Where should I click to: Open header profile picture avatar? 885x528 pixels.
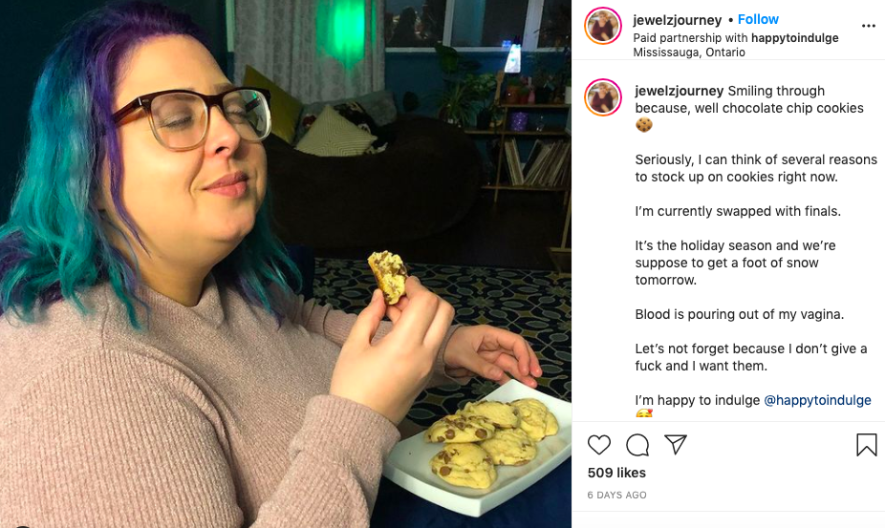pyautogui.click(x=603, y=26)
